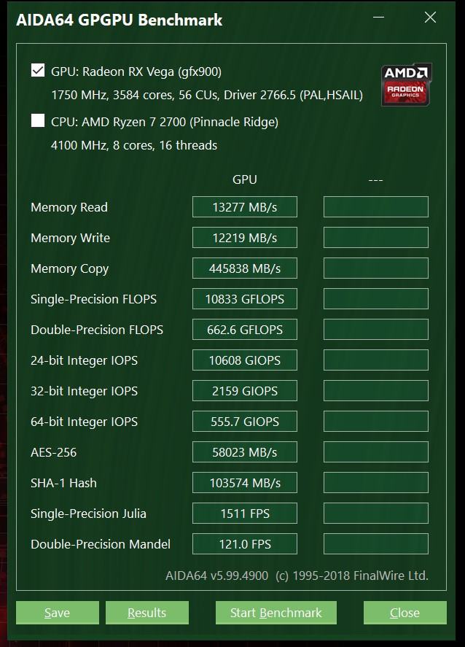
Task: Enable the CPU AMD Ryzen 7 2700 checkbox
Action: (x=38, y=121)
